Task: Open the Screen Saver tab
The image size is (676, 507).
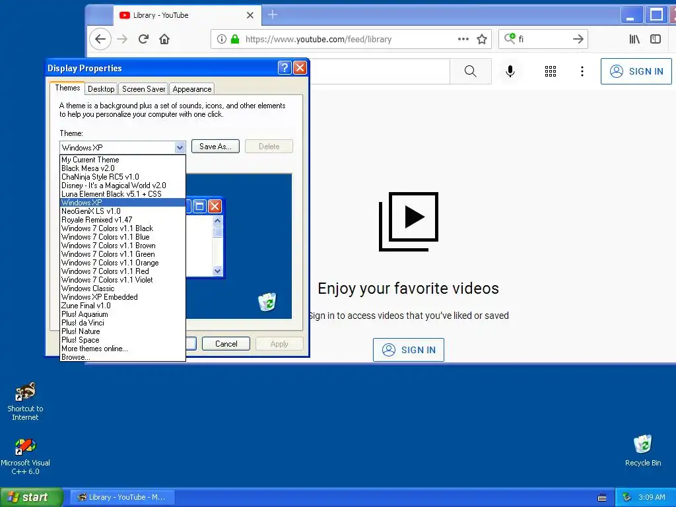Action: tap(143, 89)
